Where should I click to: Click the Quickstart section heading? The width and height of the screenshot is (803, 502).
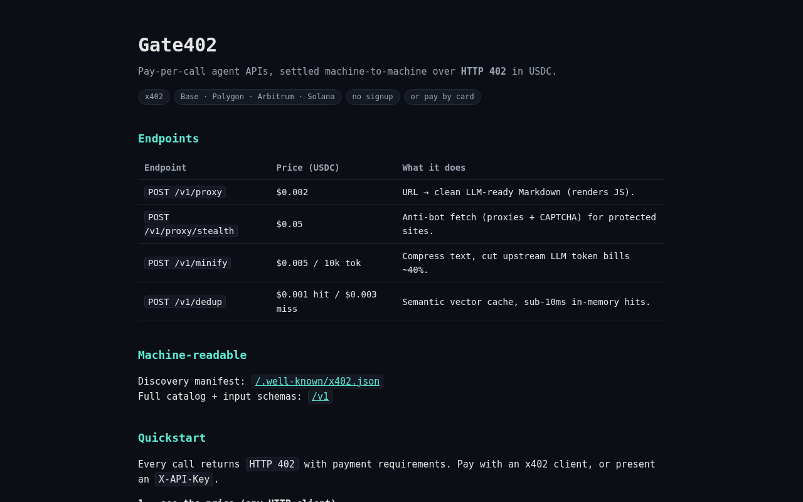[172, 438]
